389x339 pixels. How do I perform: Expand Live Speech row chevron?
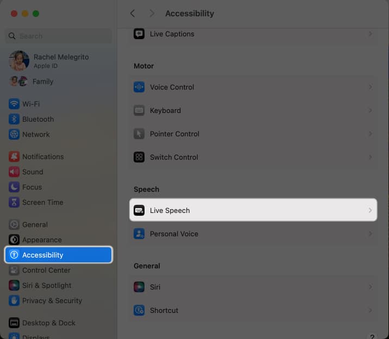[371, 210]
